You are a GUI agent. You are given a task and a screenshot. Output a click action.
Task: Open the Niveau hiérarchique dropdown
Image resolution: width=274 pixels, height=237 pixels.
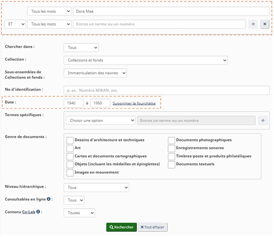click(x=96, y=187)
